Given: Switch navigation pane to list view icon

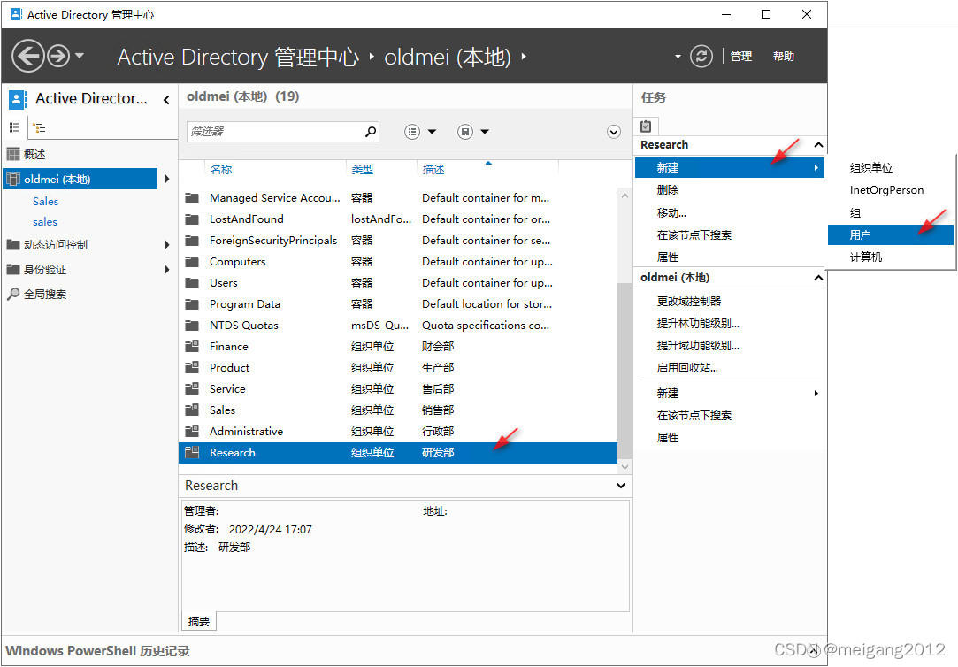Looking at the screenshot, I should tap(14, 128).
